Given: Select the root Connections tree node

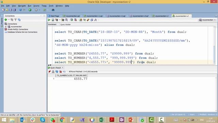Looking at the screenshot, I should [12, 24].
